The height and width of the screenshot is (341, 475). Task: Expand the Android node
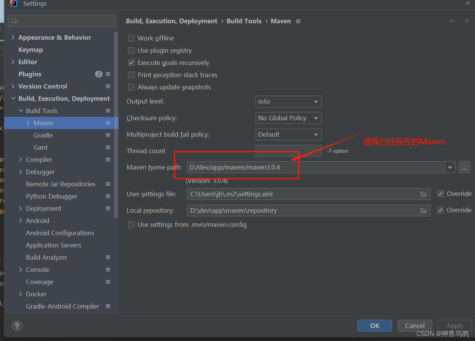pyautogui.click(x=21, y=221)
